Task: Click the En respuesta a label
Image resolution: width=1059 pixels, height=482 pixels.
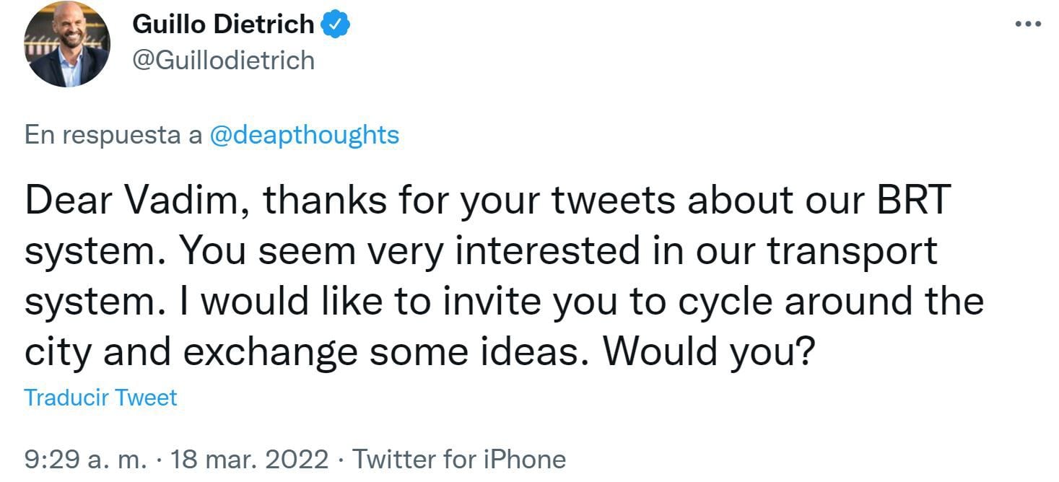Action: point(113,135)
